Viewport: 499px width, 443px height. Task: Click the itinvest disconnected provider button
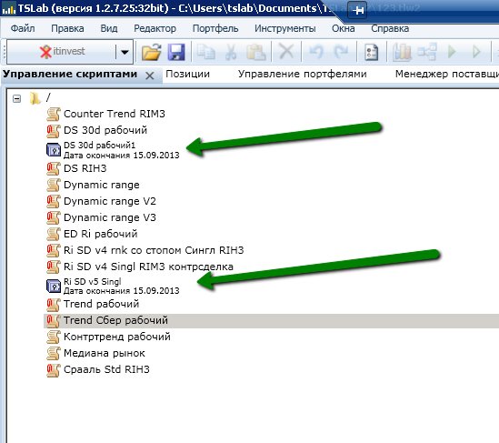(62, 51)
